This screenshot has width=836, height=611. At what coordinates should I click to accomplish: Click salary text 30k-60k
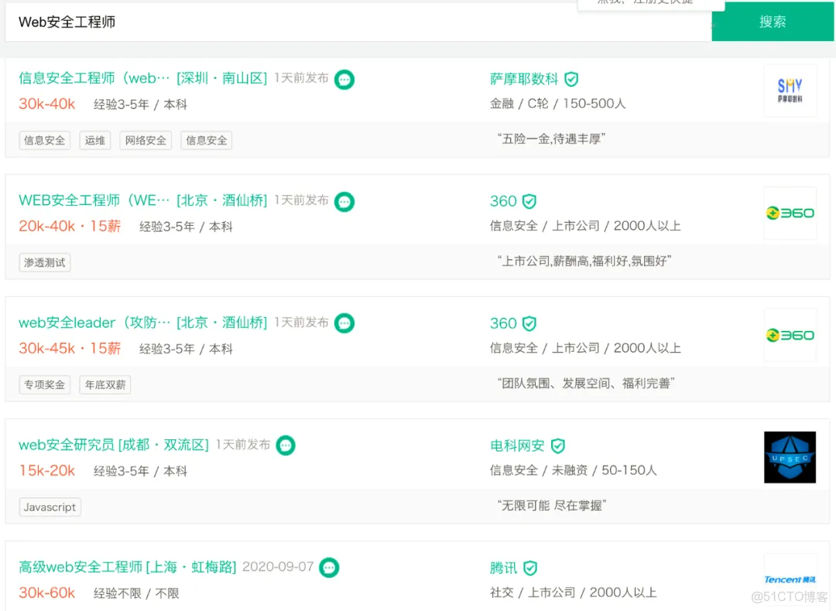click(47, 592)
